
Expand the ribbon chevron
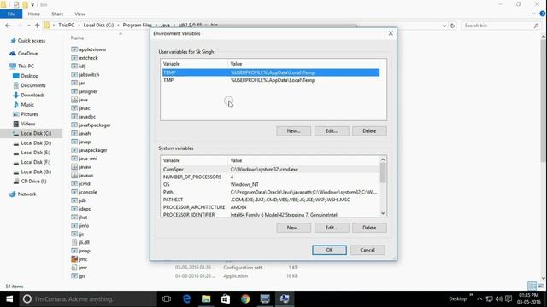[x=533, y=14]
